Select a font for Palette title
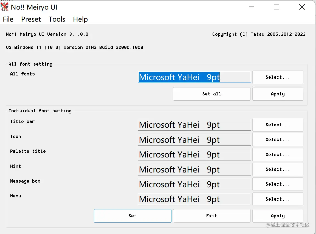 pos(278,155)
